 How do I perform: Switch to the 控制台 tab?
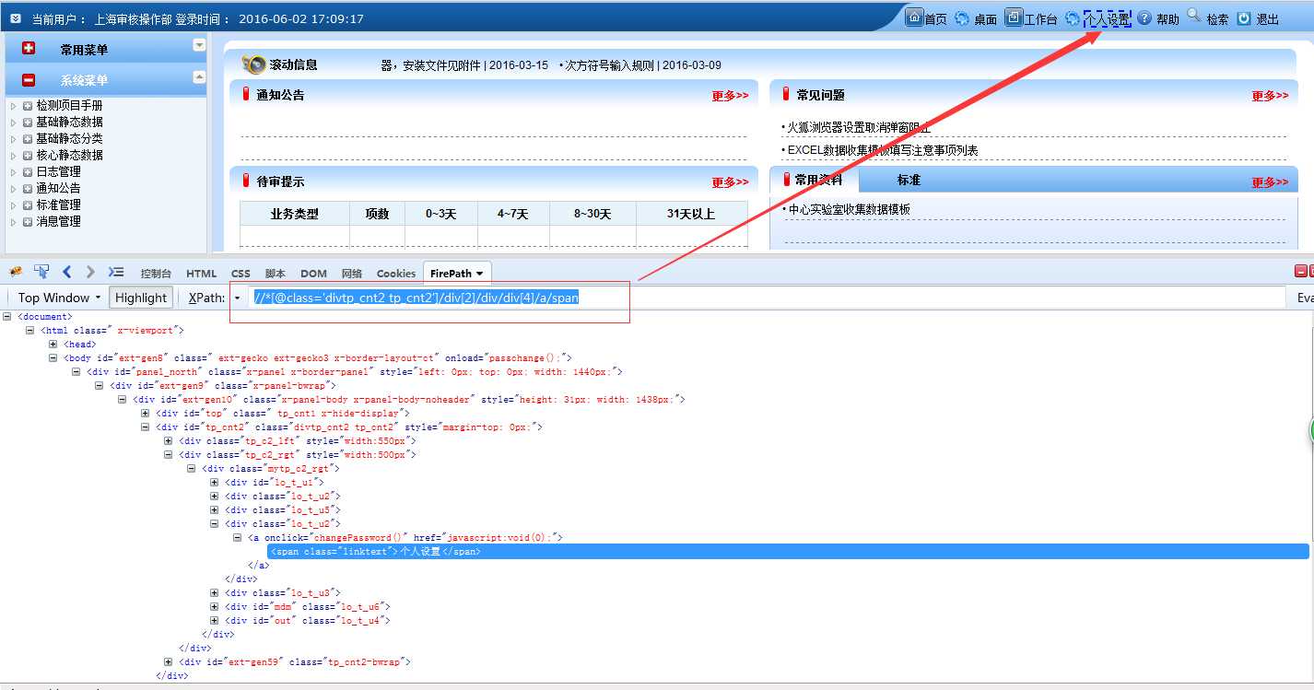(156, 274)
